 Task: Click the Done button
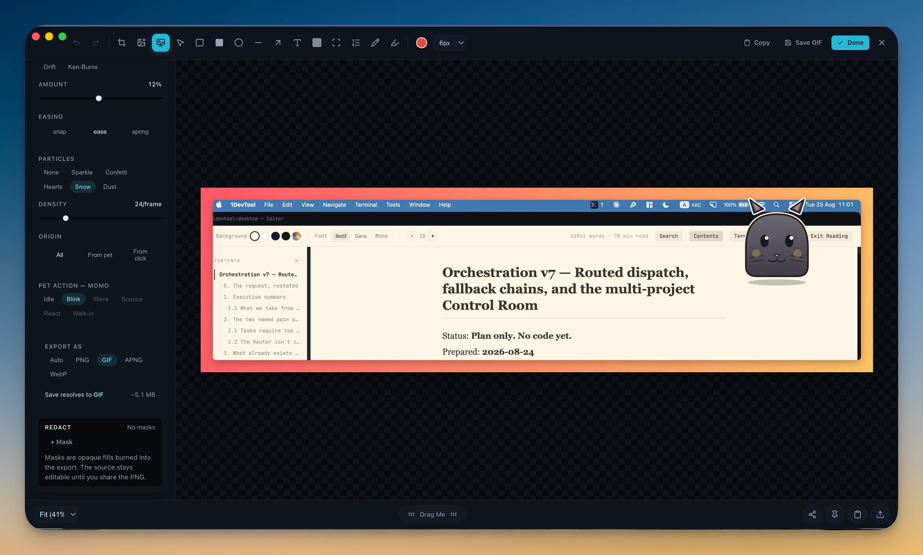coord(850,43)
